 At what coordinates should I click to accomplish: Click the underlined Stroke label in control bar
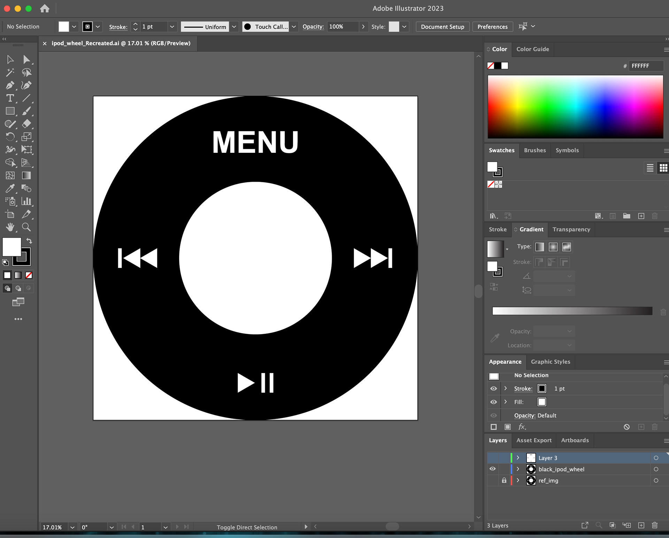[118, 27]
